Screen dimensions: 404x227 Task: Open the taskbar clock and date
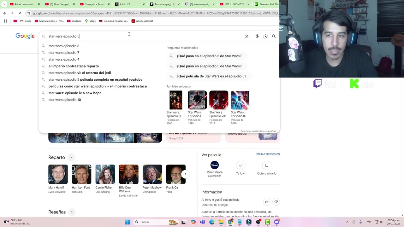pos(394,222)
